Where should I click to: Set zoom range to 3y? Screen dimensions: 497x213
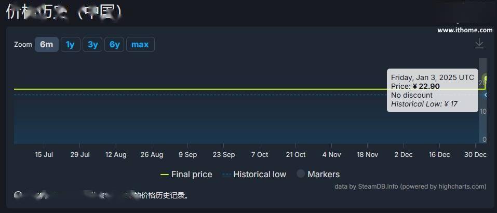92,44
